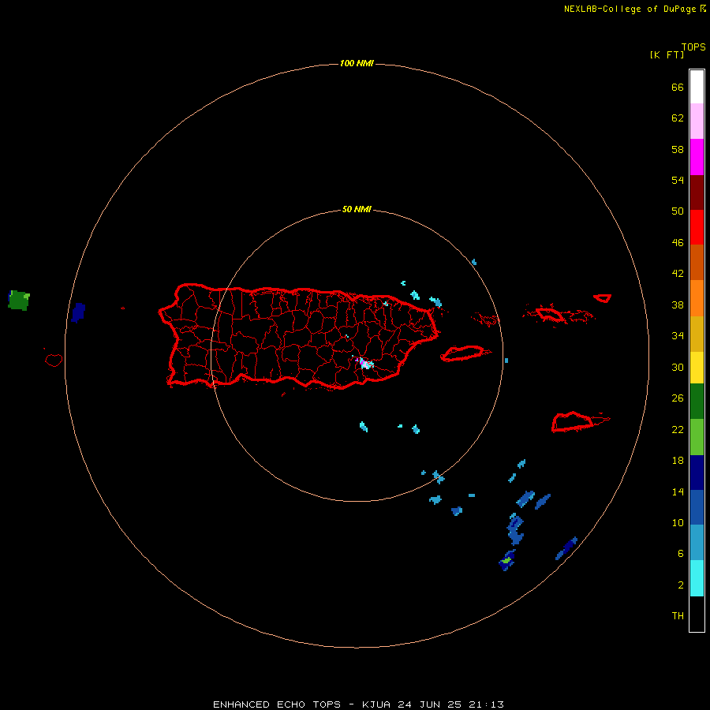Pick the cyan legend swatch
Viewport: 710px width, 710px height.
pyautogui.click(x=697, y=578)
